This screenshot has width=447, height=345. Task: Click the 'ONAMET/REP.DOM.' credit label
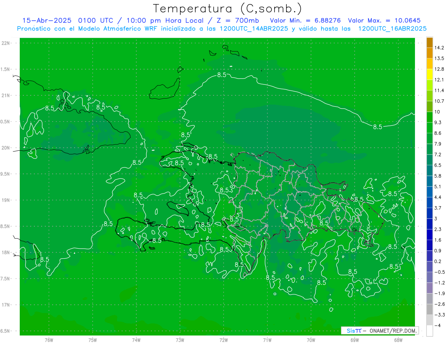click(x=393, y=330)
